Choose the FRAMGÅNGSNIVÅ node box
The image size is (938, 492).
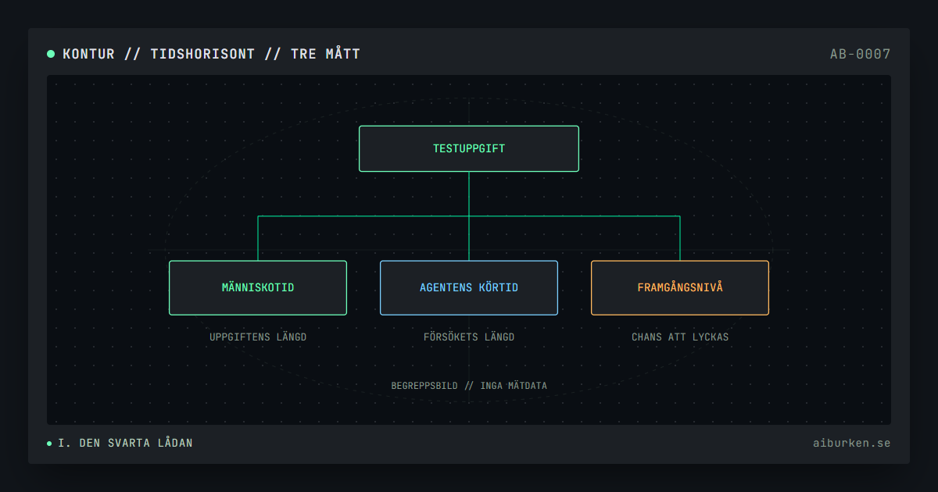(x=680, y=287)
